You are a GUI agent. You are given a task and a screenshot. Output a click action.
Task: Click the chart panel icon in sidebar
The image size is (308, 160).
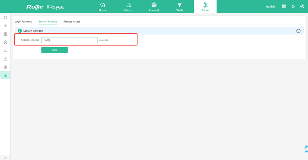click(5, 34)
